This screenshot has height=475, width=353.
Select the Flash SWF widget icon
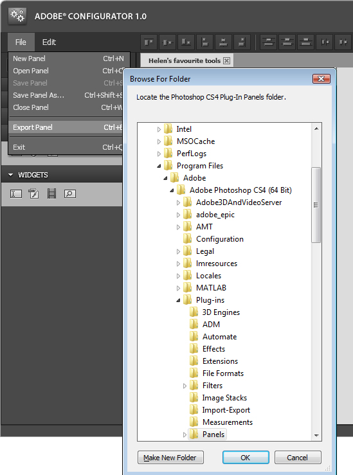pos(33,193)
